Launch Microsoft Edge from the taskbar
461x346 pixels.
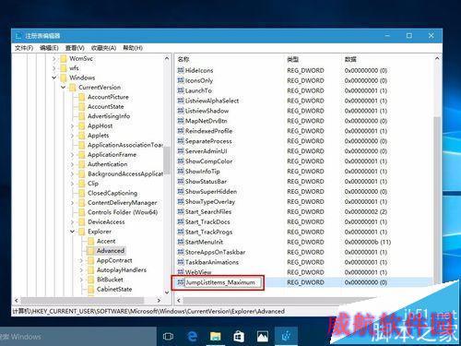(x=193, y=336)
